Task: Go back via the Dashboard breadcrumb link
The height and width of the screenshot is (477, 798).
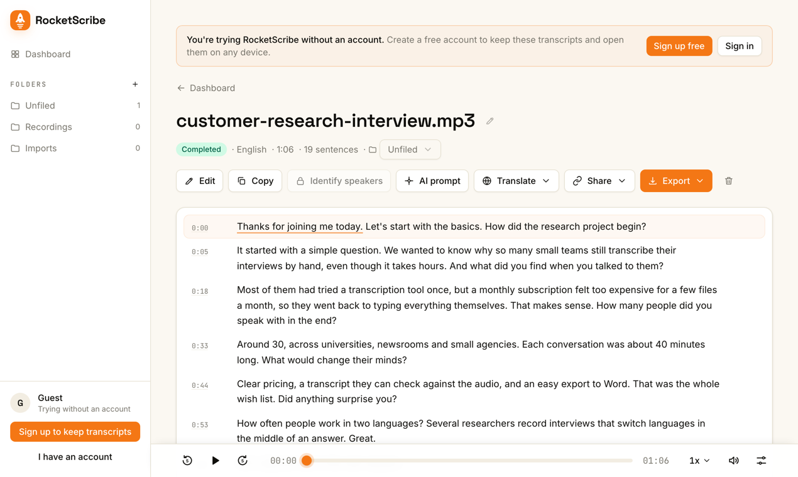Action: pyautogui.click(x=206, y=88)
